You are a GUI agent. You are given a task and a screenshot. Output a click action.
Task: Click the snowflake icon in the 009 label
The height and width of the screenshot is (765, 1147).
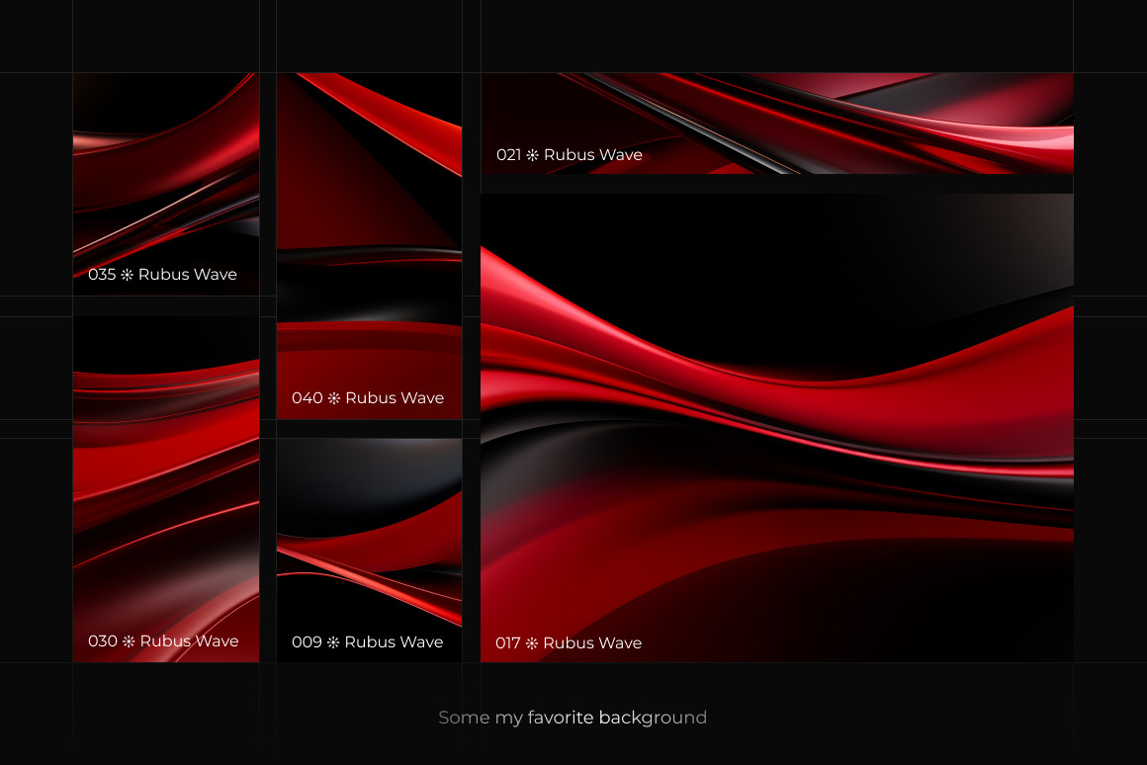click(x=333, y=642)
